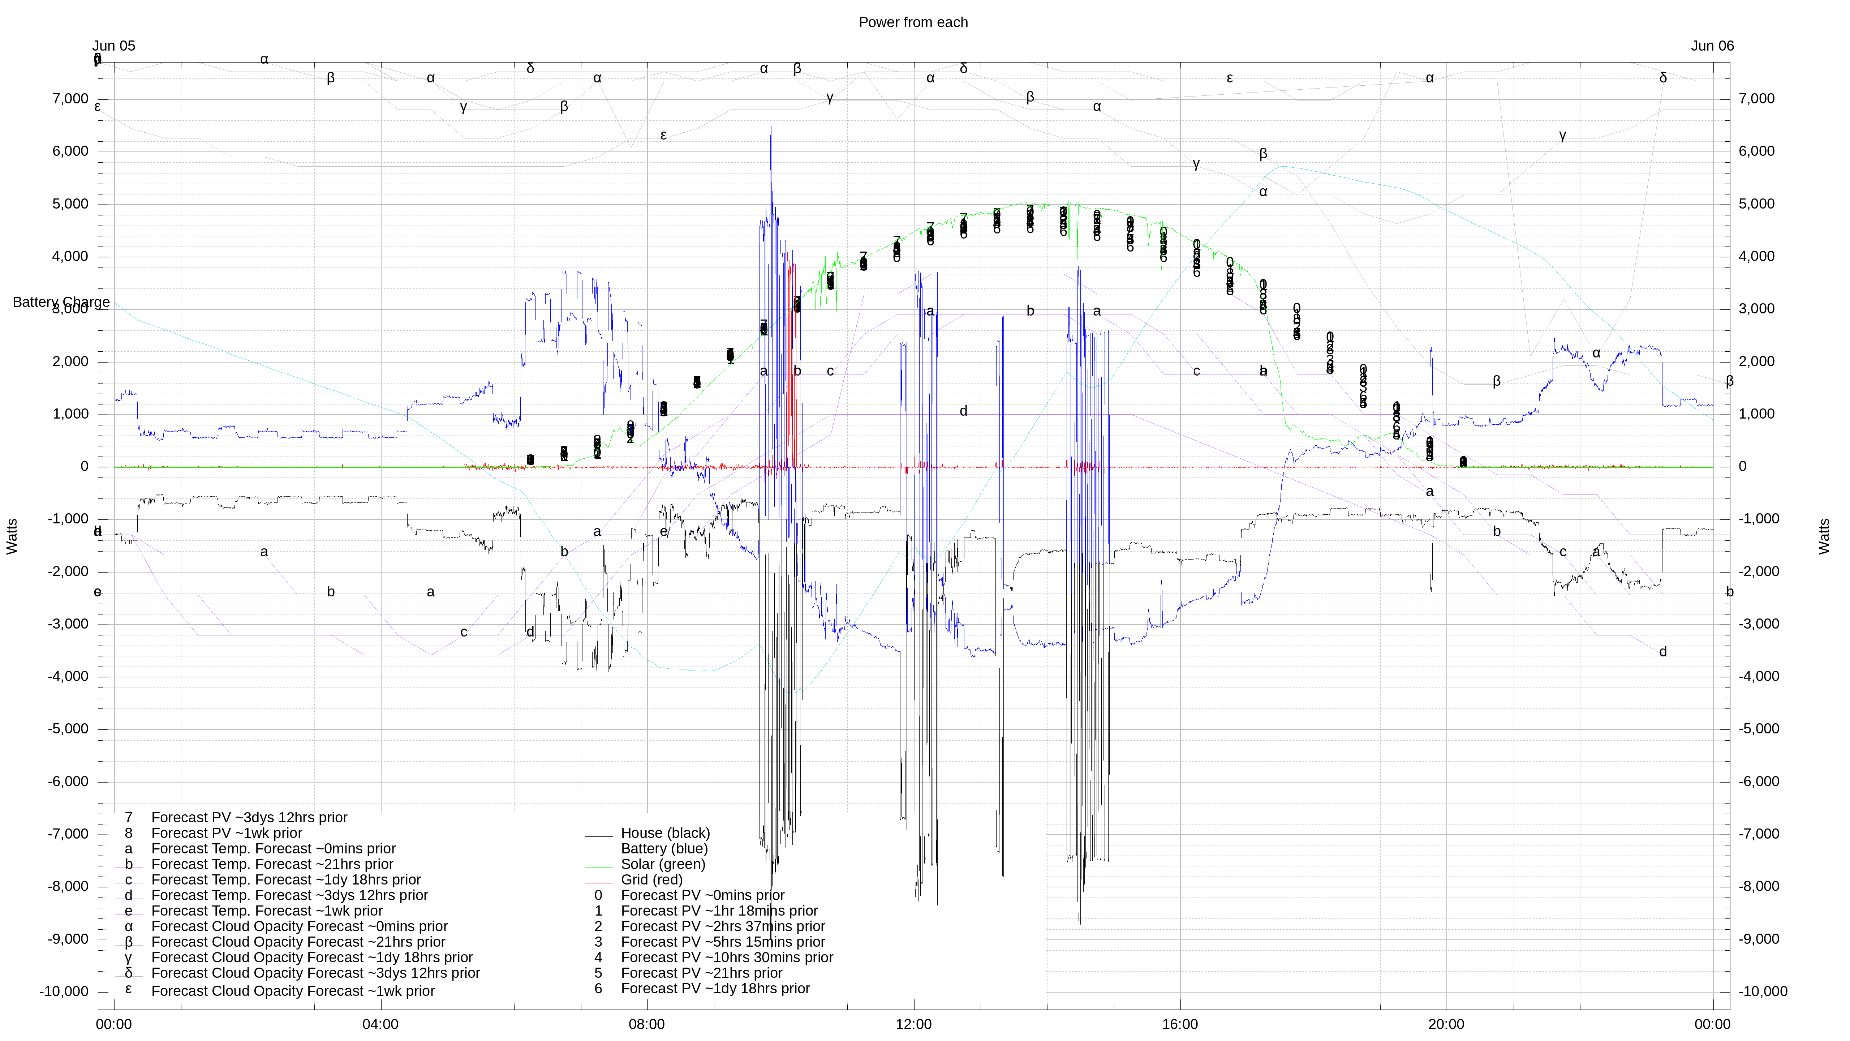
Task: Click left axis tick label '-10,000'
Action: point(64,992)
